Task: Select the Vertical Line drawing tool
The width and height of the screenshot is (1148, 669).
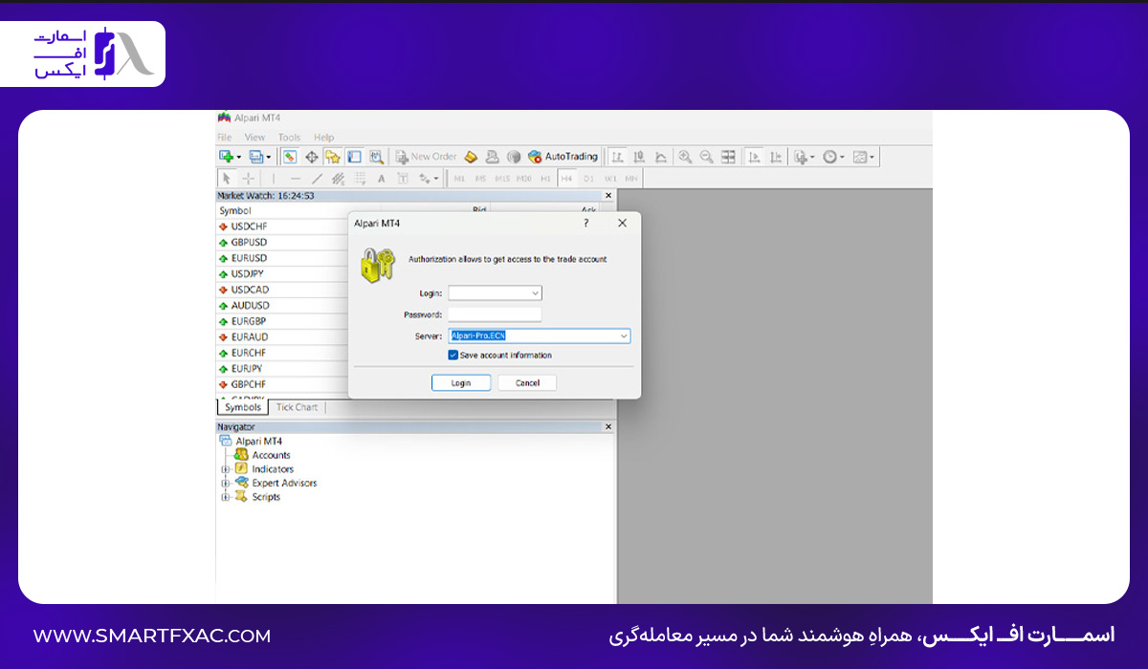Action: [x=274, y=178]
